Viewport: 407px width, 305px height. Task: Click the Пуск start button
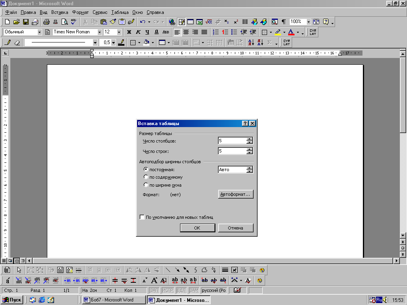[12, 300]
